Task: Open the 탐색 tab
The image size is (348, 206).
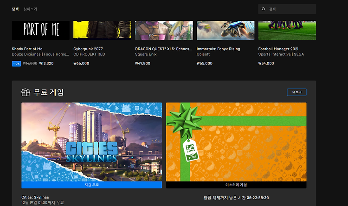Action: 15,9
